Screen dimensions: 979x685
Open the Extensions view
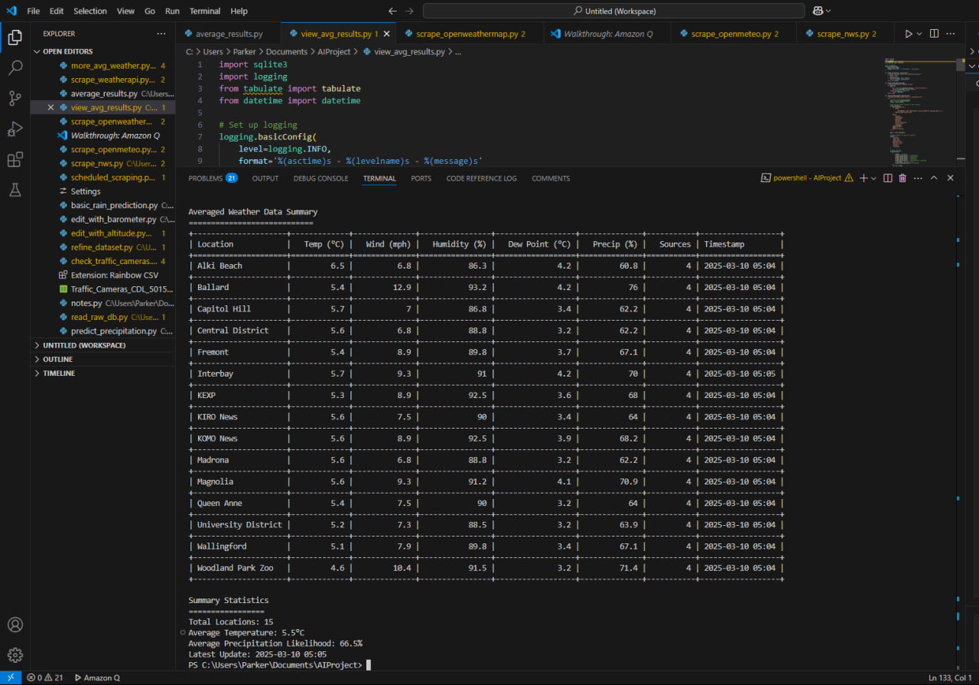15,159
